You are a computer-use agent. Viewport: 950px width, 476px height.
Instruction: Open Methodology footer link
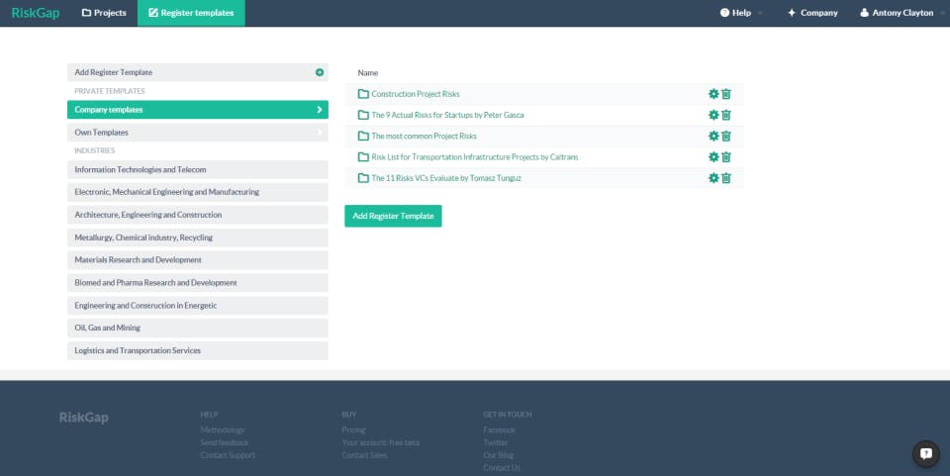pyautogui.click(x=223, y=429)
